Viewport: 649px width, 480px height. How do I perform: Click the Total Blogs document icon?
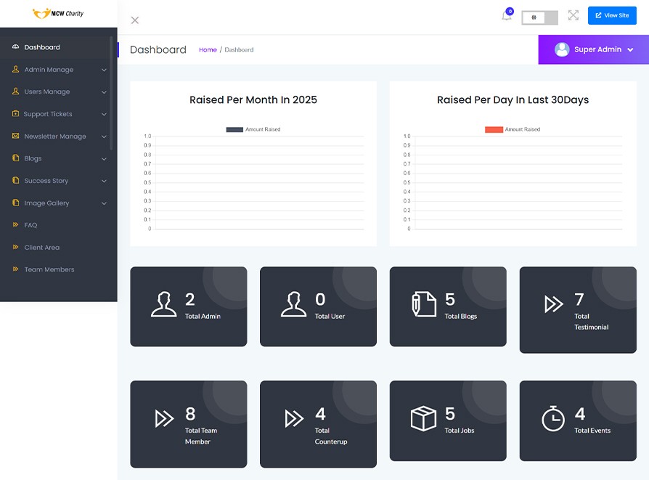click(x=424, y=305)
